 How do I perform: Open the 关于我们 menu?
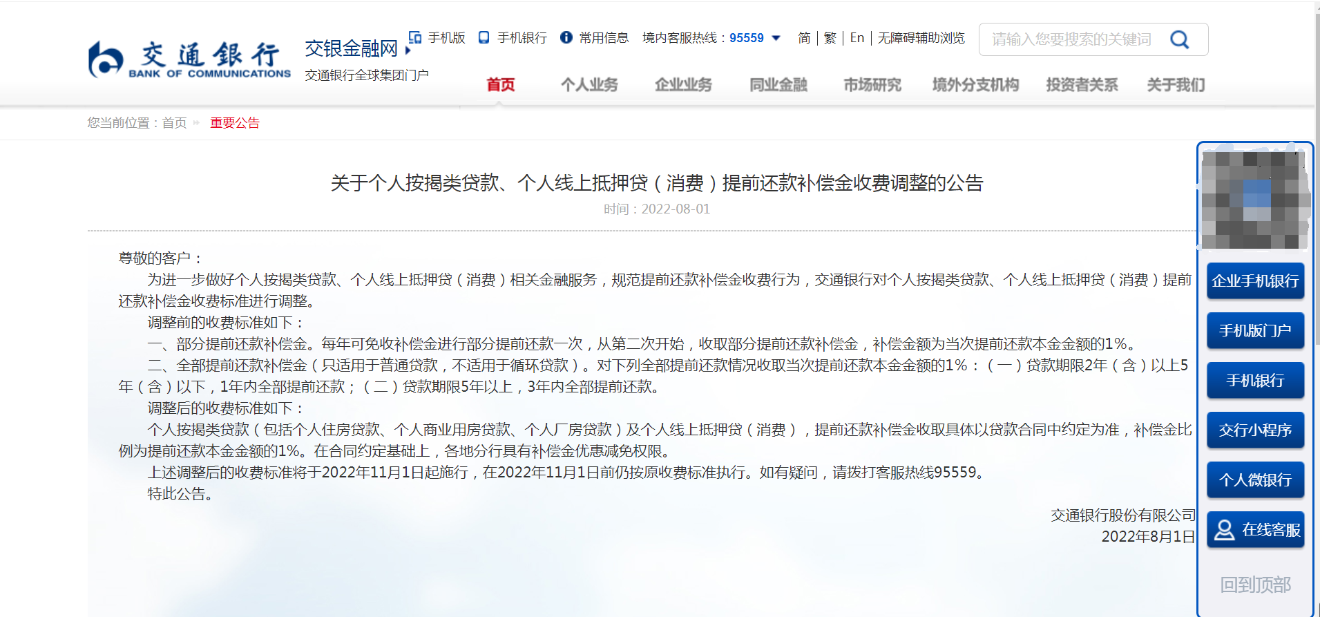pyautogui.click(x=1176, y=84)
